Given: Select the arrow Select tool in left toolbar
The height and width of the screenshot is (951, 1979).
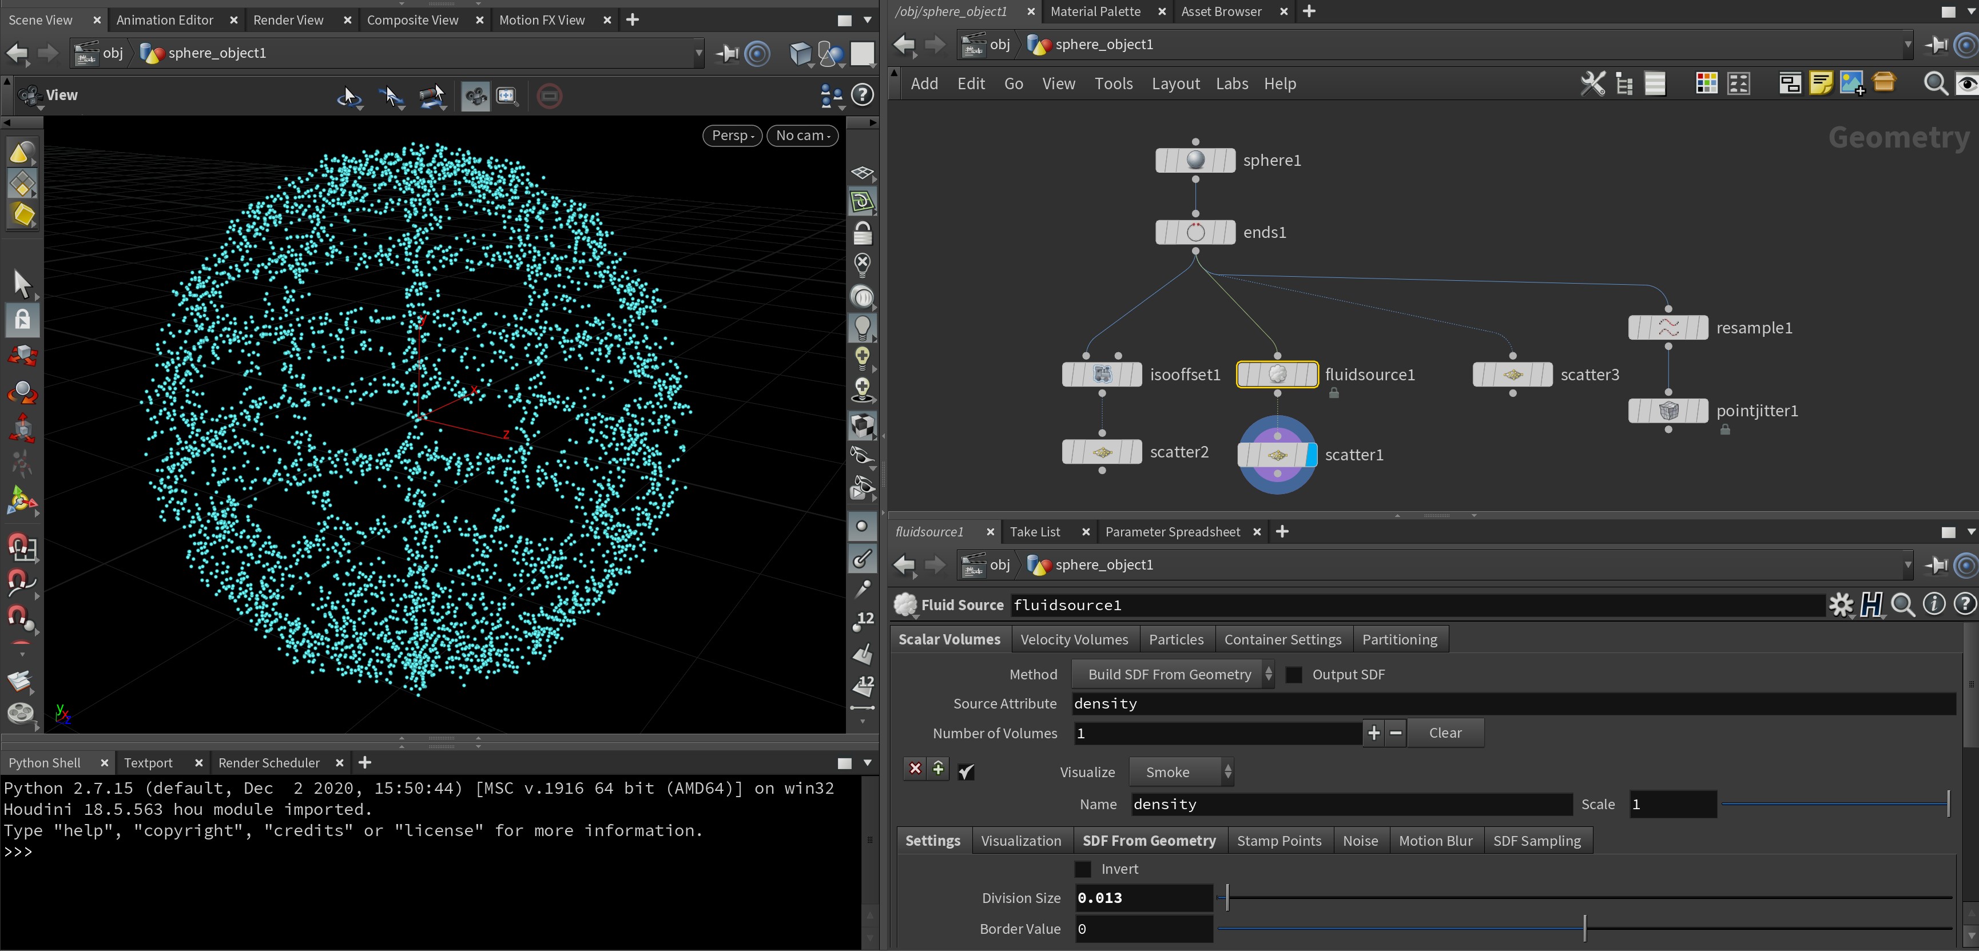Looking at the screenshot, I should pyautogui.click(x=22, y=284).
